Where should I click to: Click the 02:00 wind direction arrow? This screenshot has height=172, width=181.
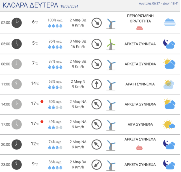click(96, 23)
